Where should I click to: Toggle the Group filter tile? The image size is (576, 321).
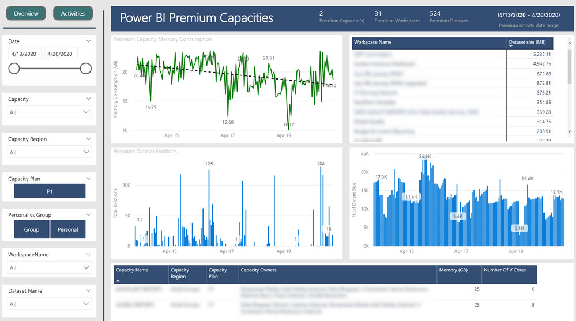coord(32,229)
